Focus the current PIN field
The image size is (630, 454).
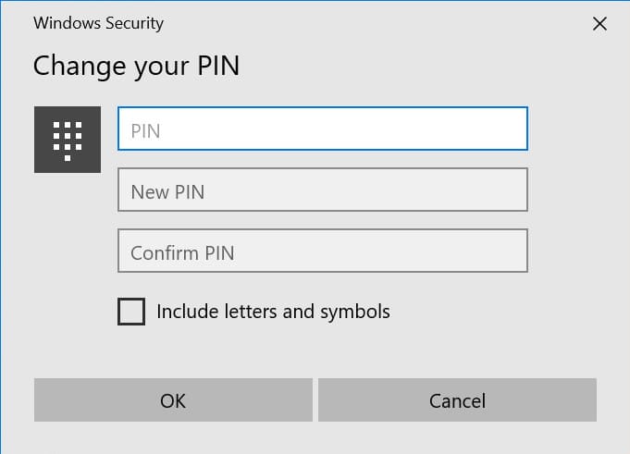point(322,129)
